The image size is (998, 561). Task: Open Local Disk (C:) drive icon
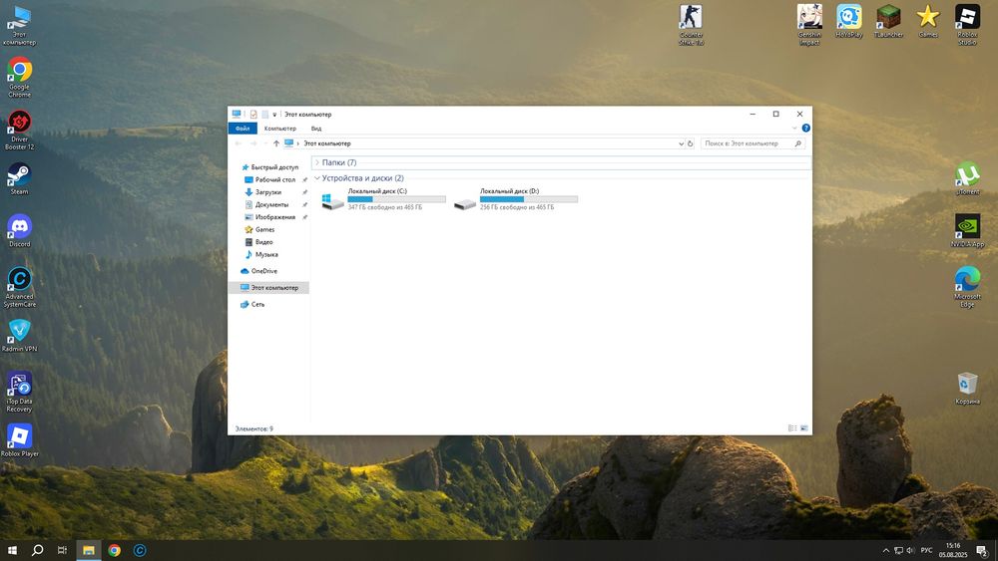point(333,201)
